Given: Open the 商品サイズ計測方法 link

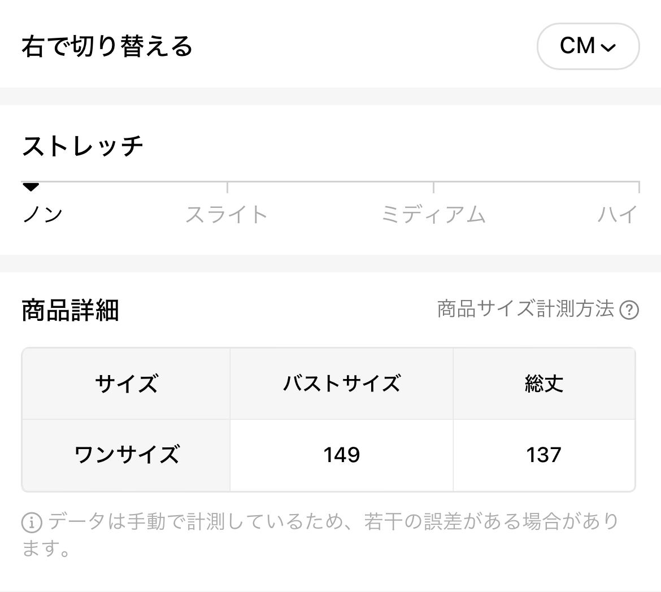Looking at the screenshot, I should (525, 309).
